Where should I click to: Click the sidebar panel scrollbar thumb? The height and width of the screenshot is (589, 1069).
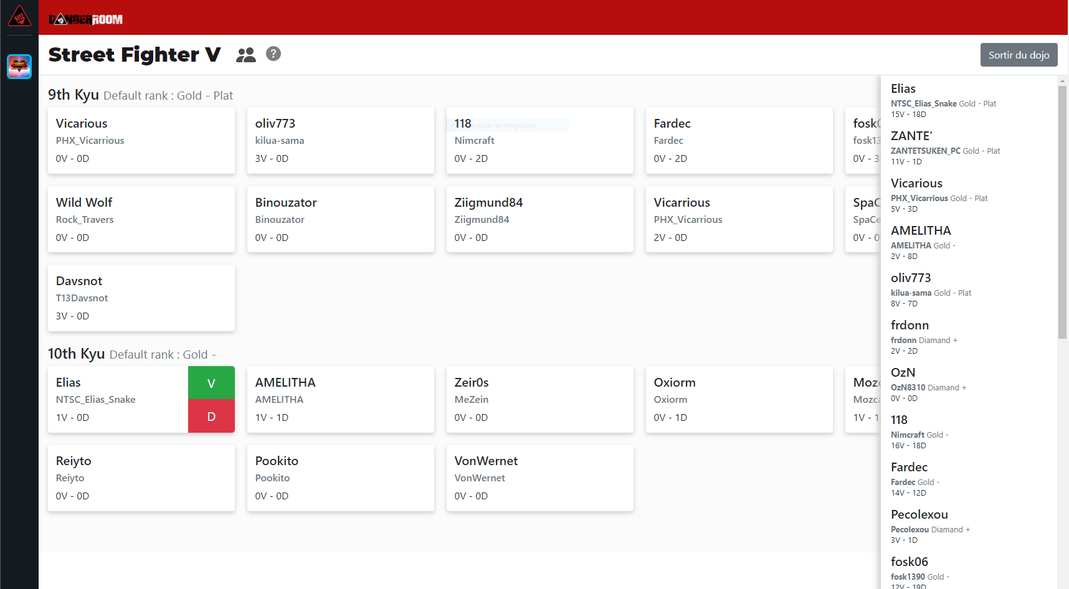(x=1063, y=212)
